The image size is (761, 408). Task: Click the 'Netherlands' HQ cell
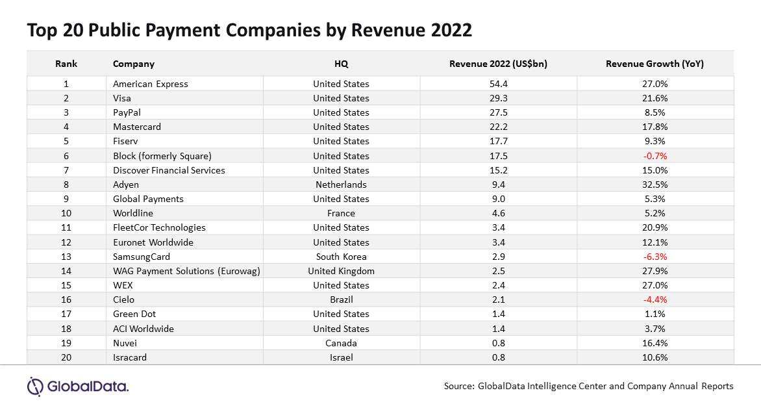point(341,185)
